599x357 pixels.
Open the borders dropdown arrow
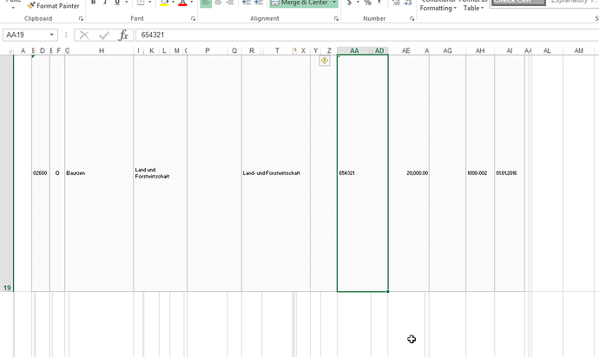click(x=149, y=3)
